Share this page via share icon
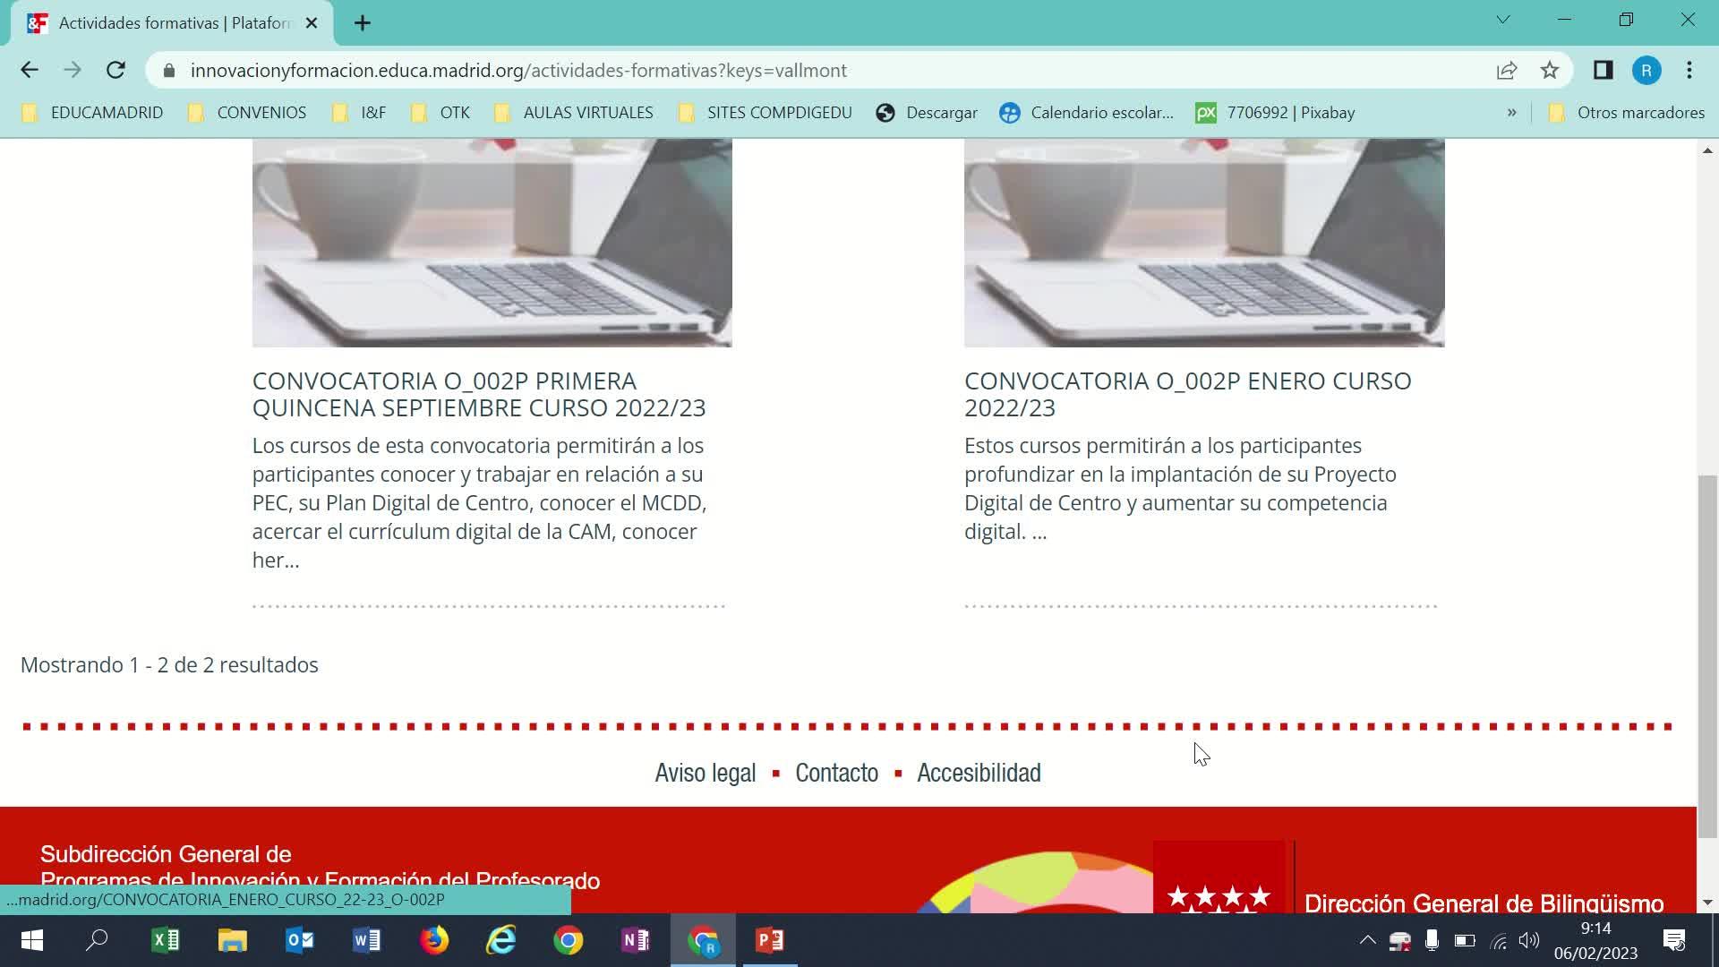This screenshot has width=1719, height=967. click(1507, 70)
